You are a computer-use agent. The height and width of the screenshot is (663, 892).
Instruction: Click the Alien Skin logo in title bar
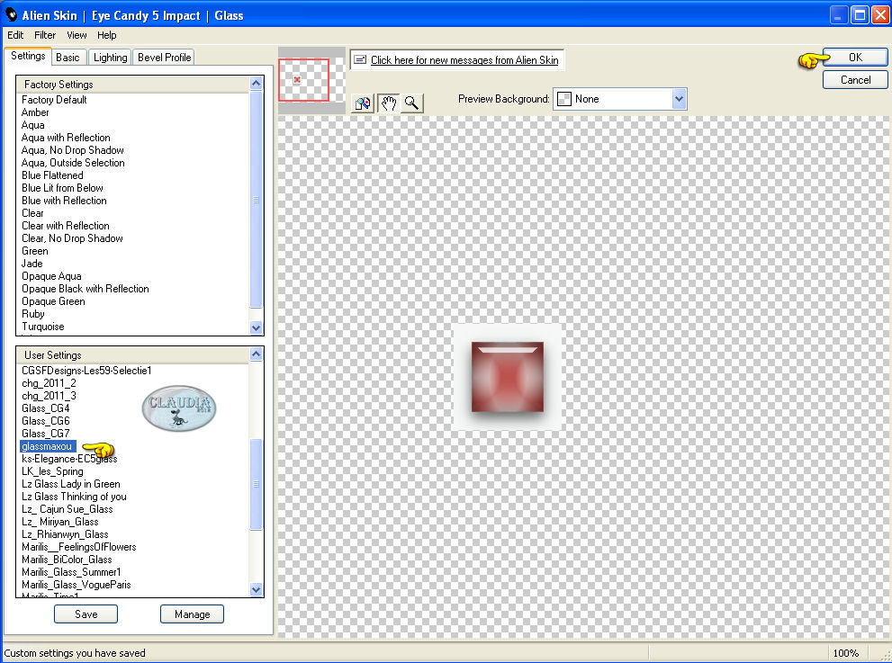click(11, 14)
